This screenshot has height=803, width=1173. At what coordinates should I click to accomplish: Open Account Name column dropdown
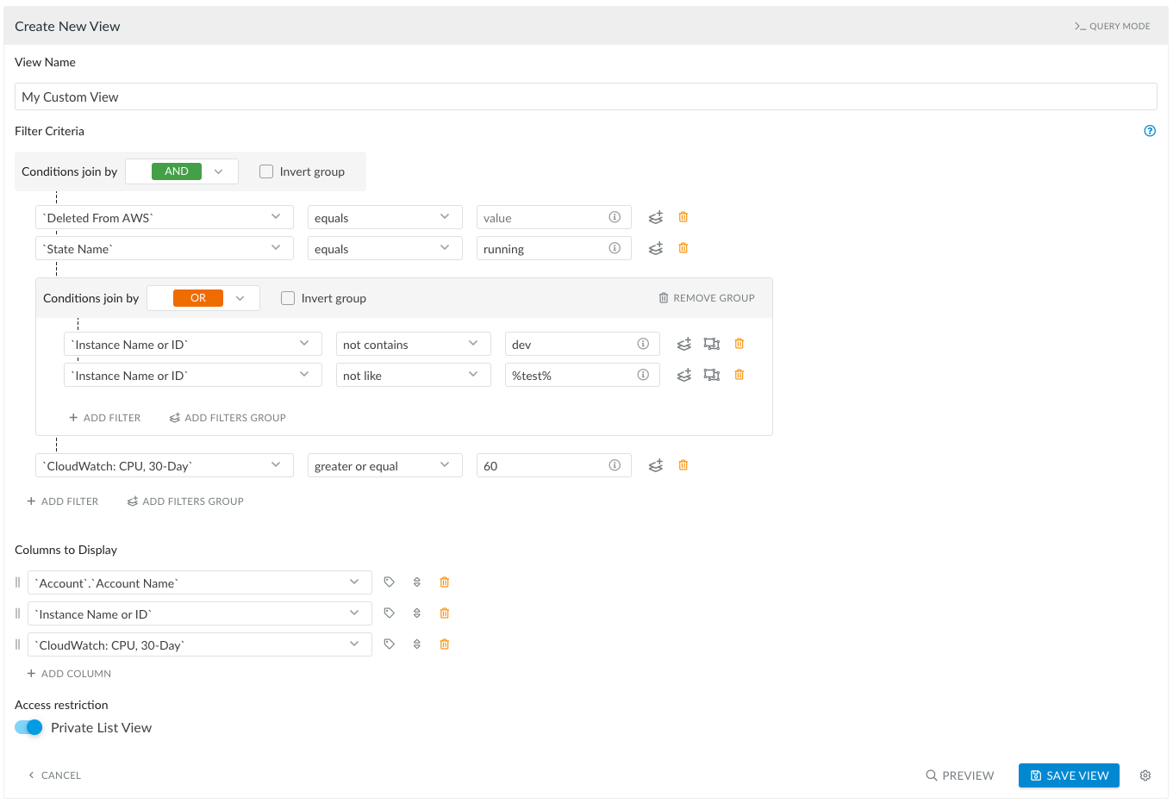[x=200, y=582]
